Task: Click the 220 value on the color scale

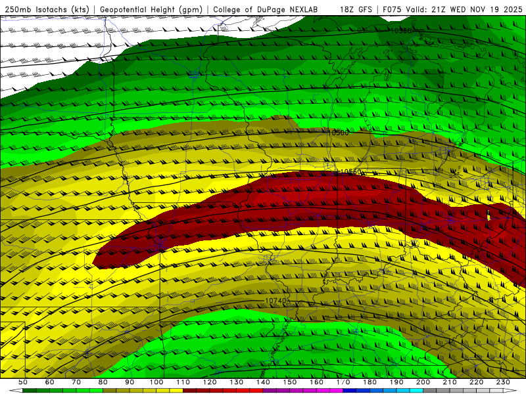Action: coord(476,382)
